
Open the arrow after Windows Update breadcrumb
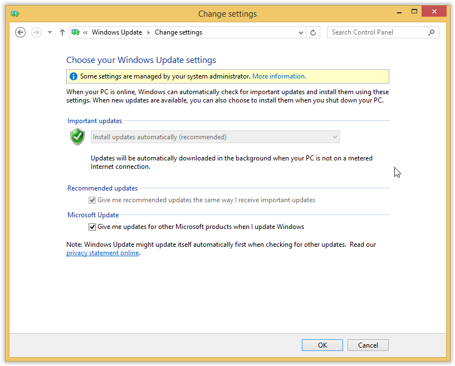click(149, 32)
